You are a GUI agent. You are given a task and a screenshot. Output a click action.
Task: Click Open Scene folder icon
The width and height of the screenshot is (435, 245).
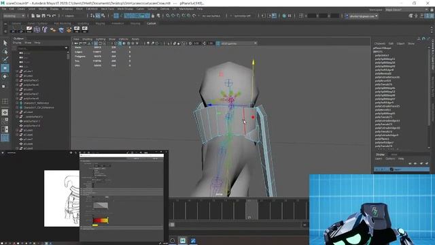click(x=38, y=16)
